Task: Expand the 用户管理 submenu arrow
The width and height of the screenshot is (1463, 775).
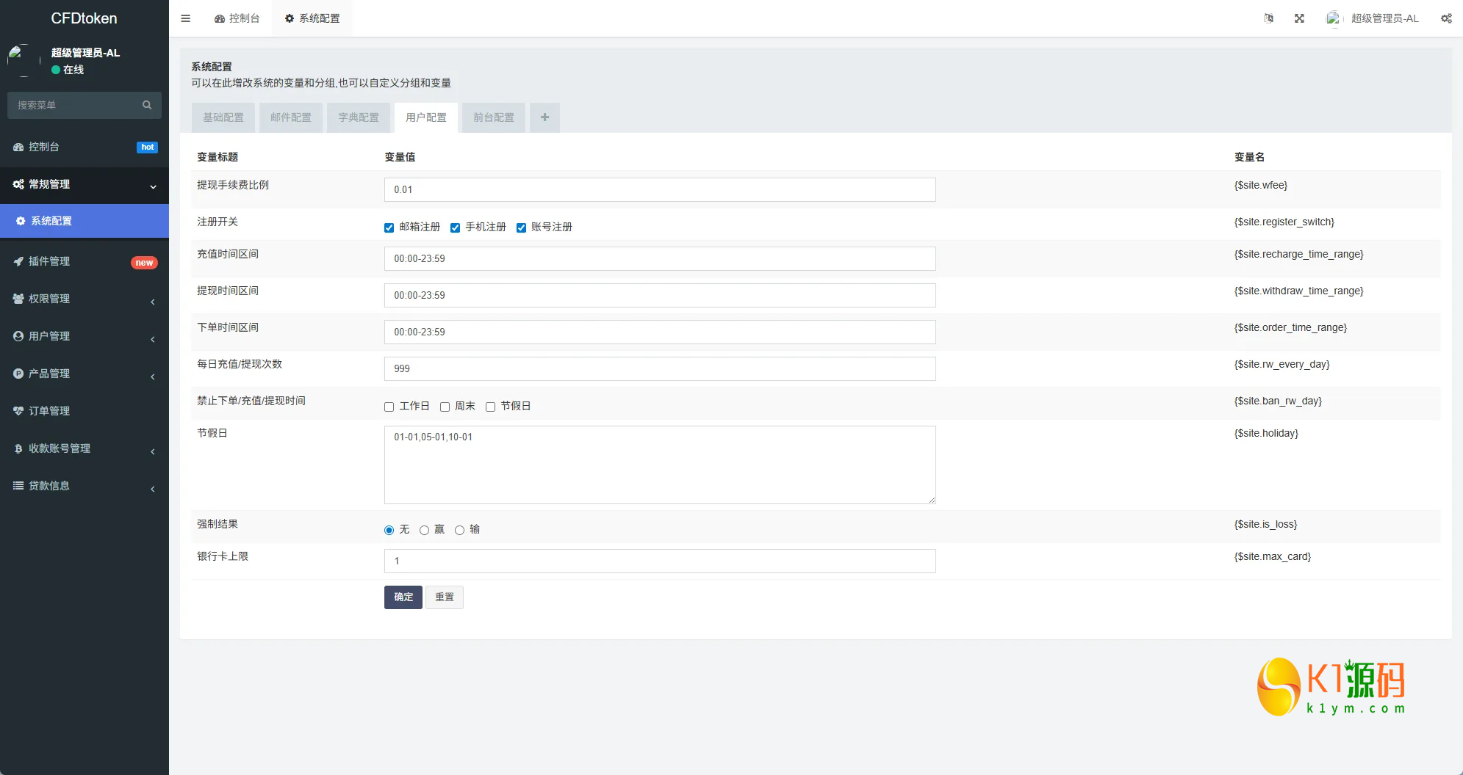Action: point(153,339)
